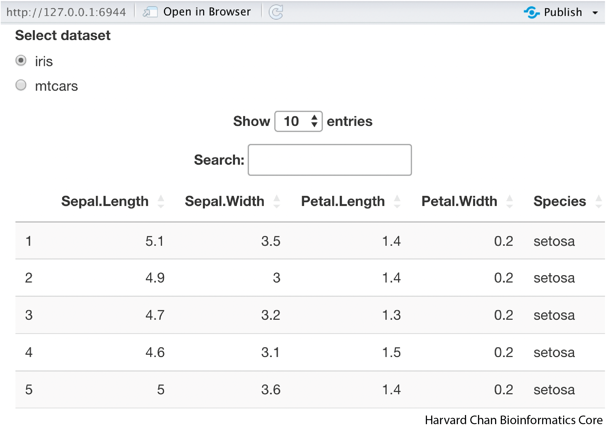This screenshot has height=431, width=606.
Task: Select the mtcars radio button
Action: [x=21, y=85]
